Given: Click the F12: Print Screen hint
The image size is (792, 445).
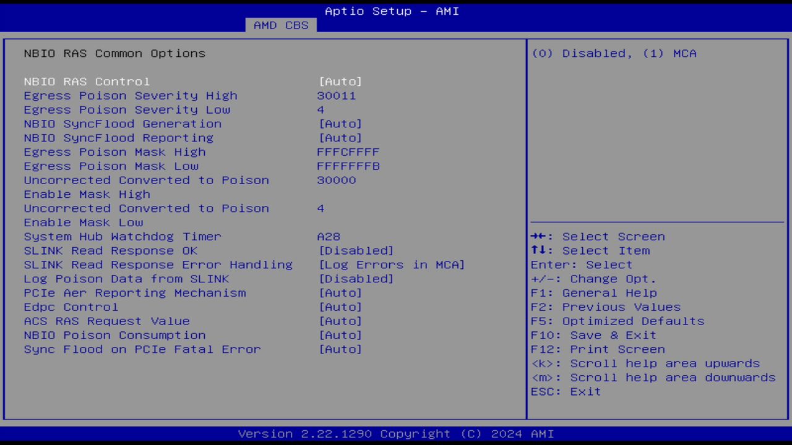Looking at the screenshot, I should pyautogui.click(x=598, y=349).
